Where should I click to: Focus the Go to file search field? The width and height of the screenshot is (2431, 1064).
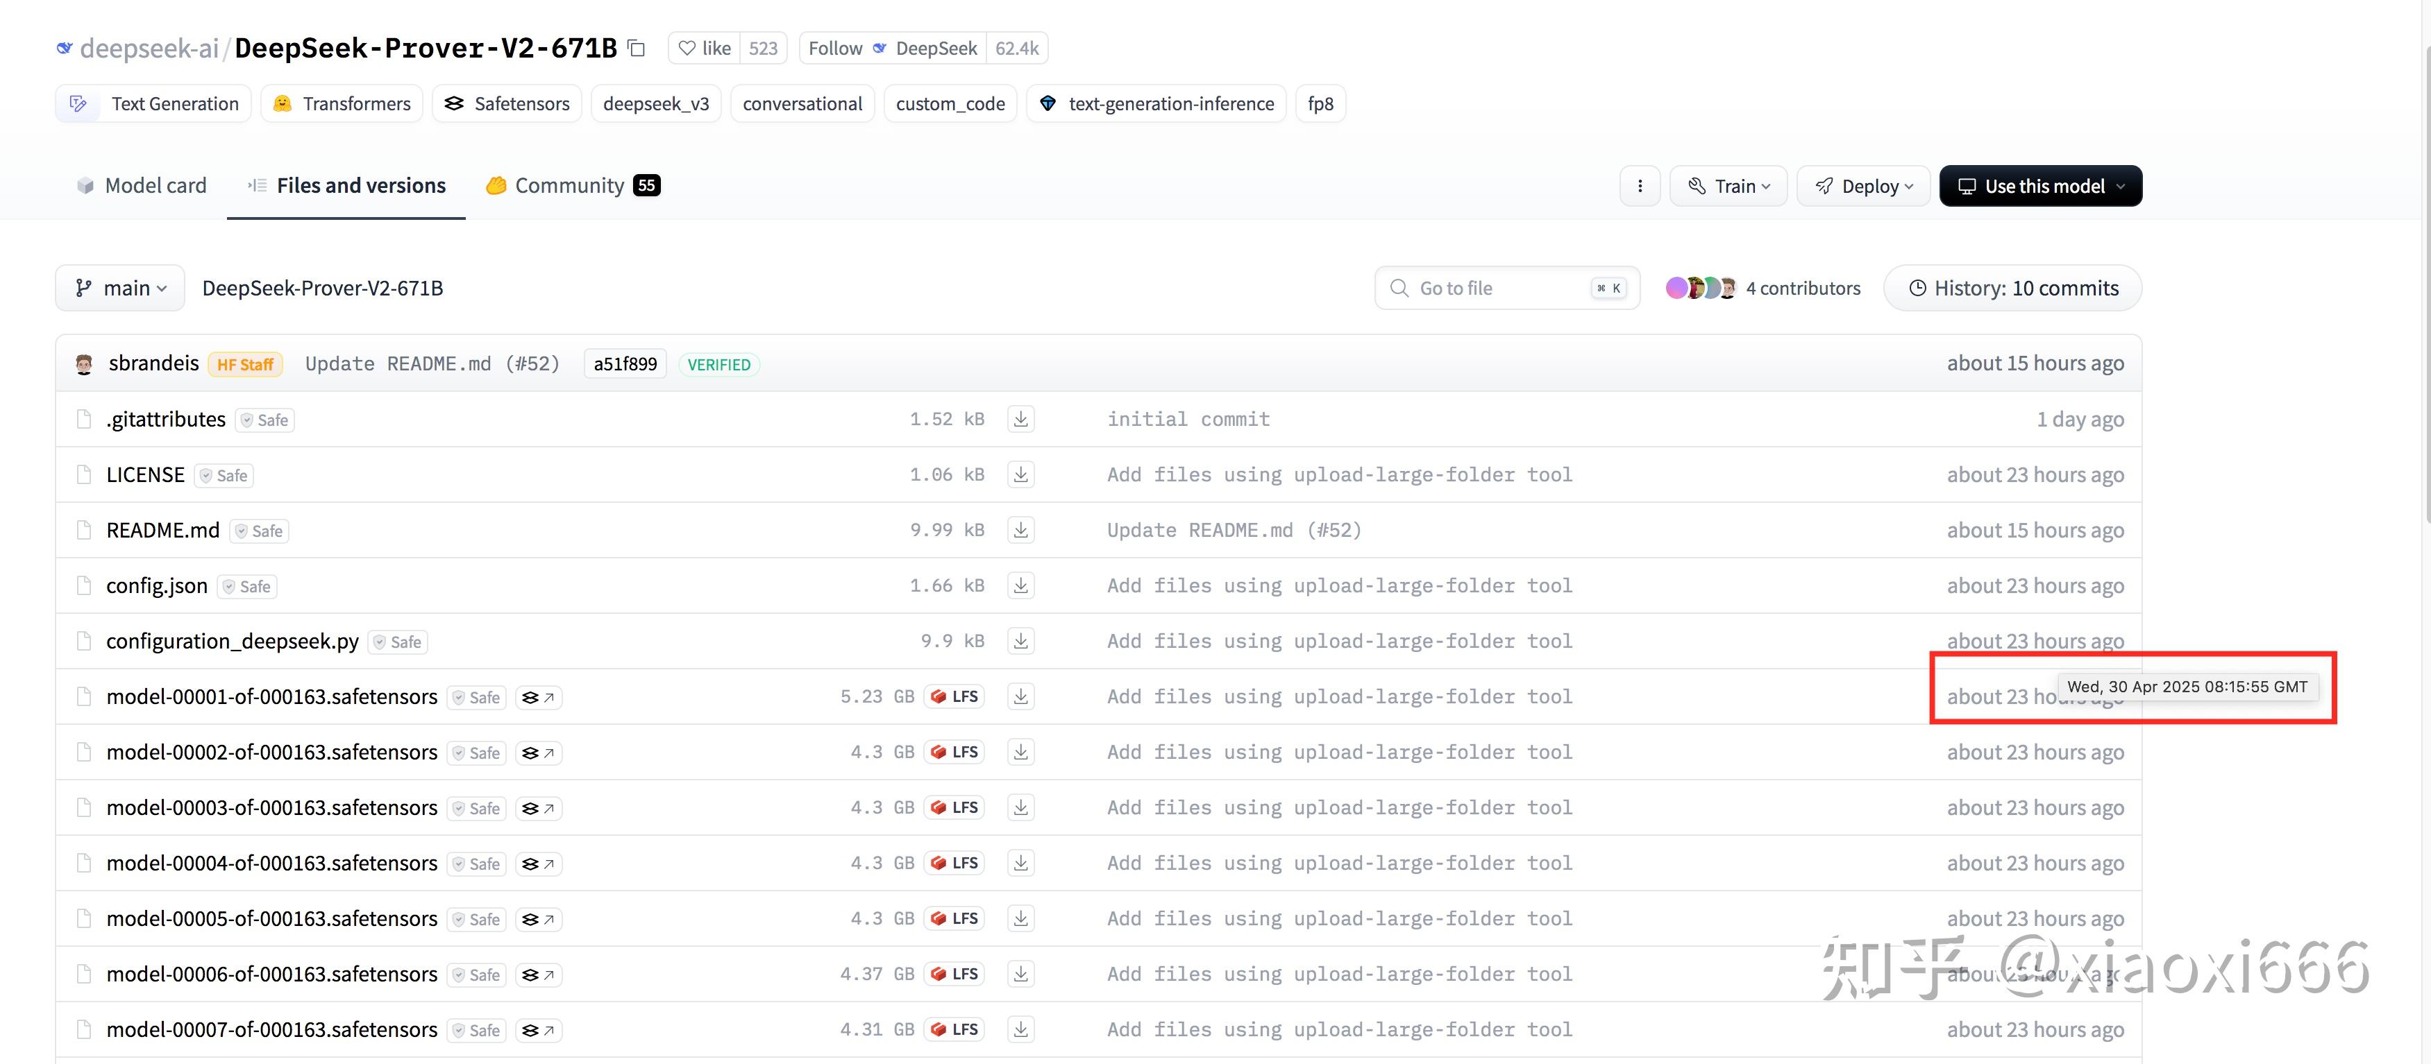[1507, 289]
